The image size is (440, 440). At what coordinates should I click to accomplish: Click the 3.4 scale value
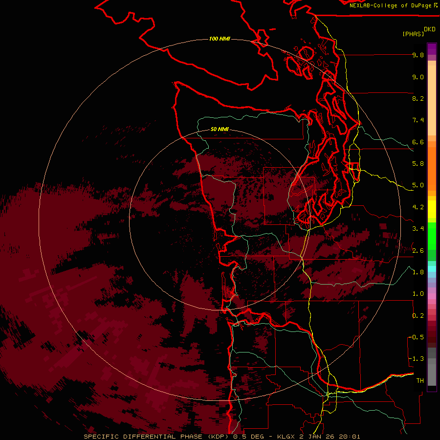[x=418, y=229]
